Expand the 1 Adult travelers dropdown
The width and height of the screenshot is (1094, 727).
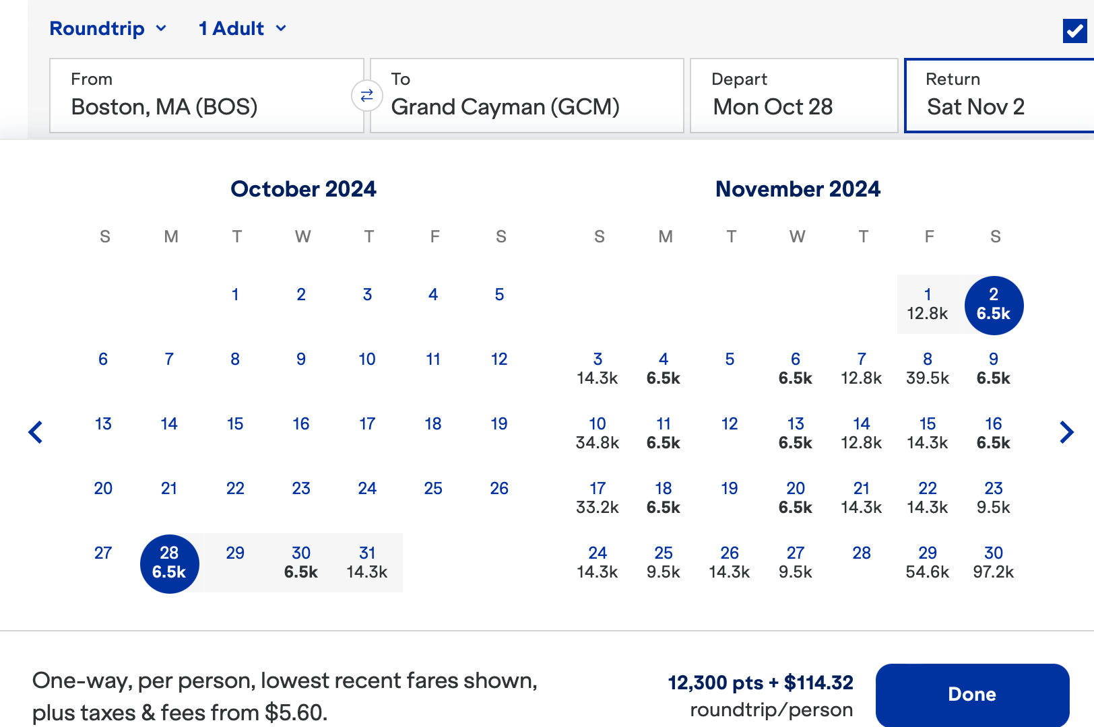[x=243, y=28]
